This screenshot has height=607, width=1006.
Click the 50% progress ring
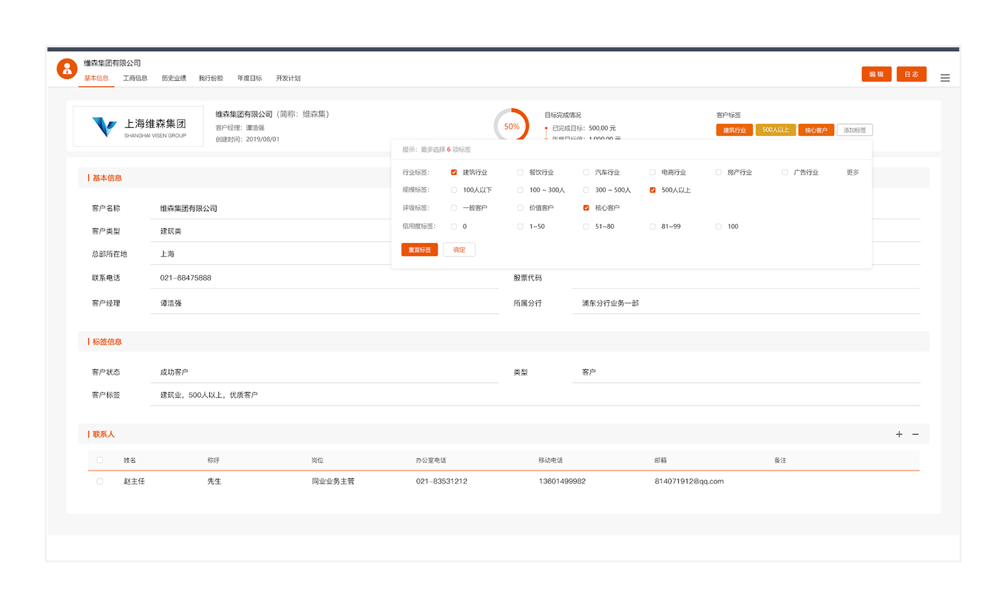[511, 126]
